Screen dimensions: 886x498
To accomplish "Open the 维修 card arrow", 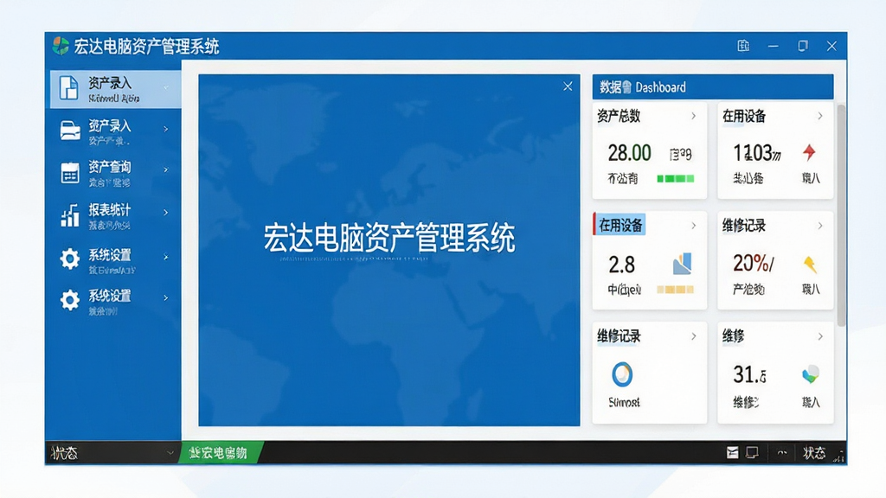I will coord(820,336).
